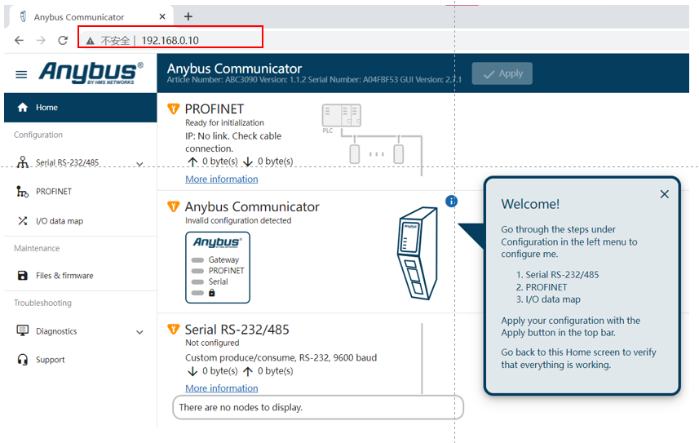Click the Anybus logo

click(91, 73)
